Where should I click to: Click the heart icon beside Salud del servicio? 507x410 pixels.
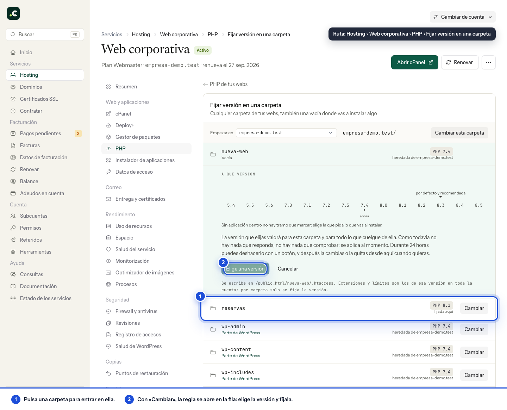[108, 249]
